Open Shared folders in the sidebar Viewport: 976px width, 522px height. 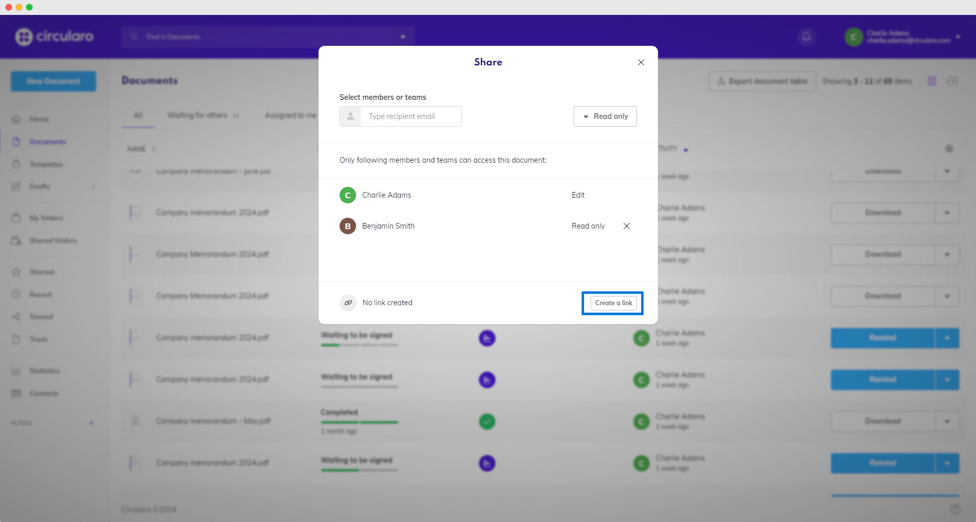52,240
